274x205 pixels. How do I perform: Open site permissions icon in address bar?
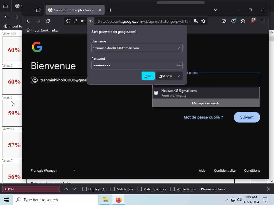(x=83, y=21)
